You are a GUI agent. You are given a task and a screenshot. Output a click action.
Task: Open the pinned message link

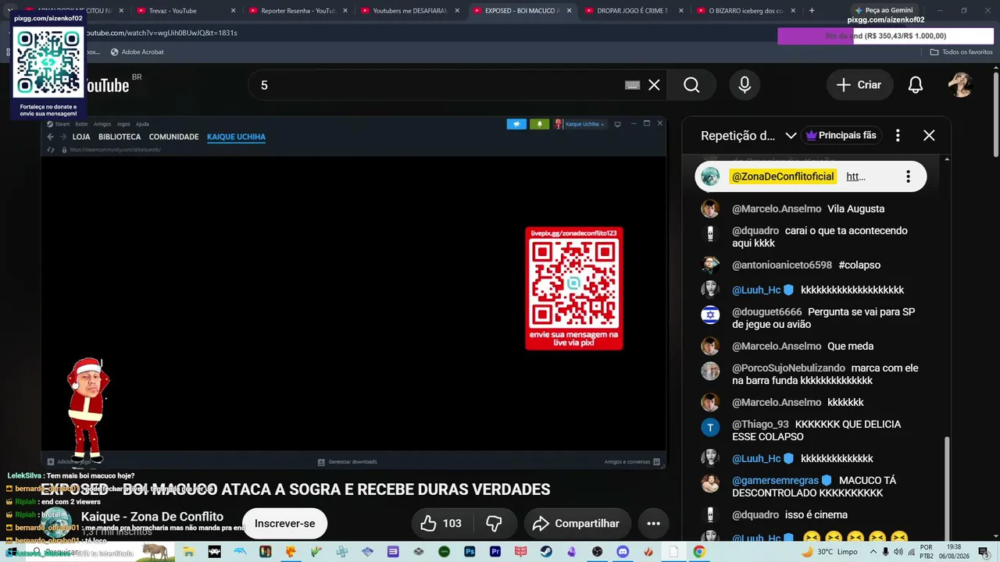tap(855, 176)
